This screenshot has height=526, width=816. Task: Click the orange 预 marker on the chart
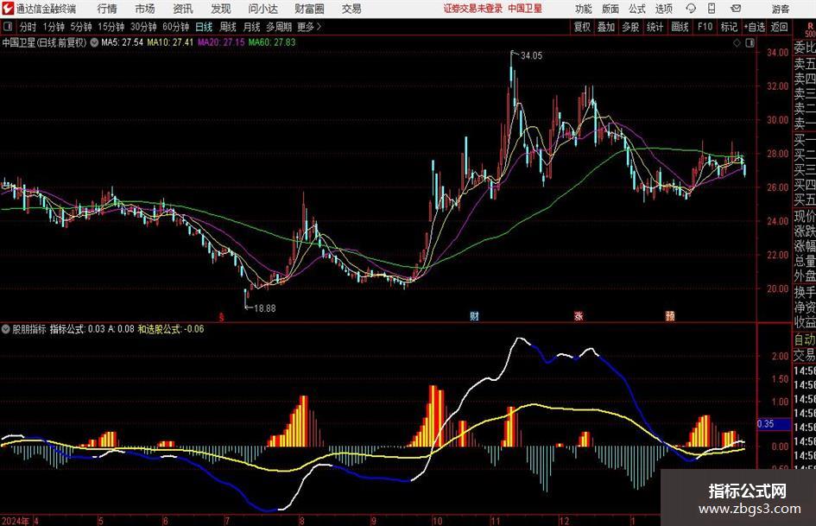(x=670, y=315)
